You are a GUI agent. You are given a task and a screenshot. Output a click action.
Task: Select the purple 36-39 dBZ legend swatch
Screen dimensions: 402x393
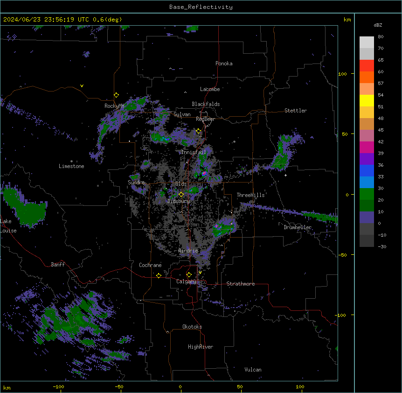[x=367, y=159]
